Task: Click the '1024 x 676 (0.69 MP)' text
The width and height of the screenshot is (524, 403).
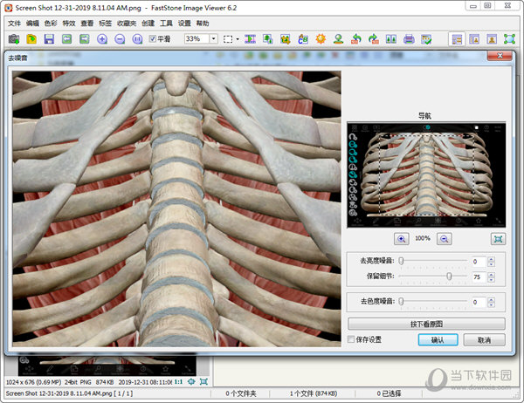Action: click(x=33, y=382)
